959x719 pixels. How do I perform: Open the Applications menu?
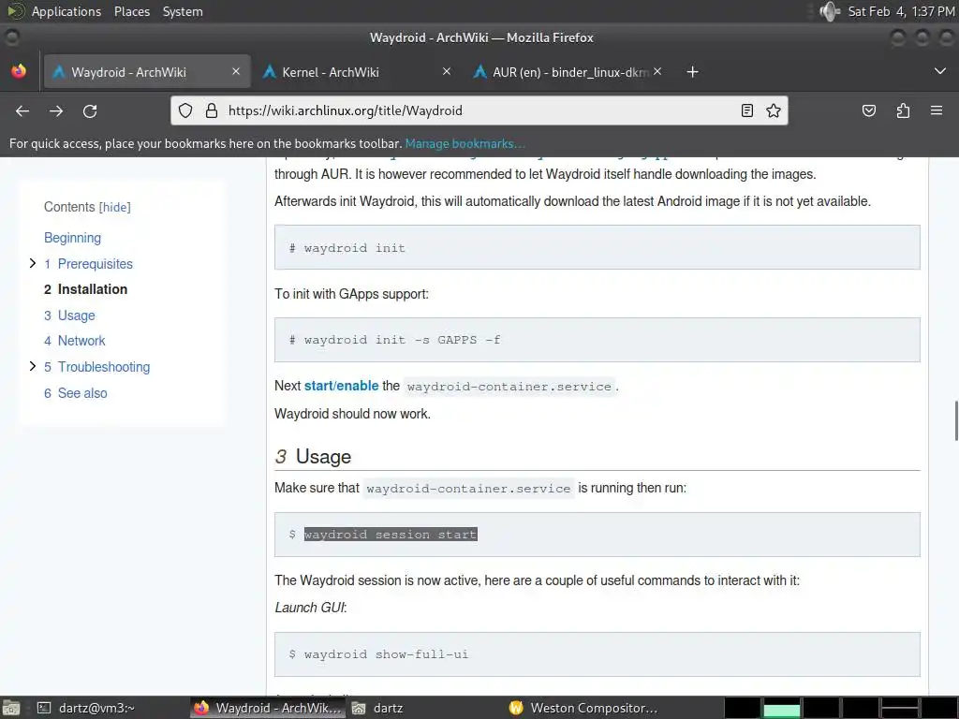(66, 11)
